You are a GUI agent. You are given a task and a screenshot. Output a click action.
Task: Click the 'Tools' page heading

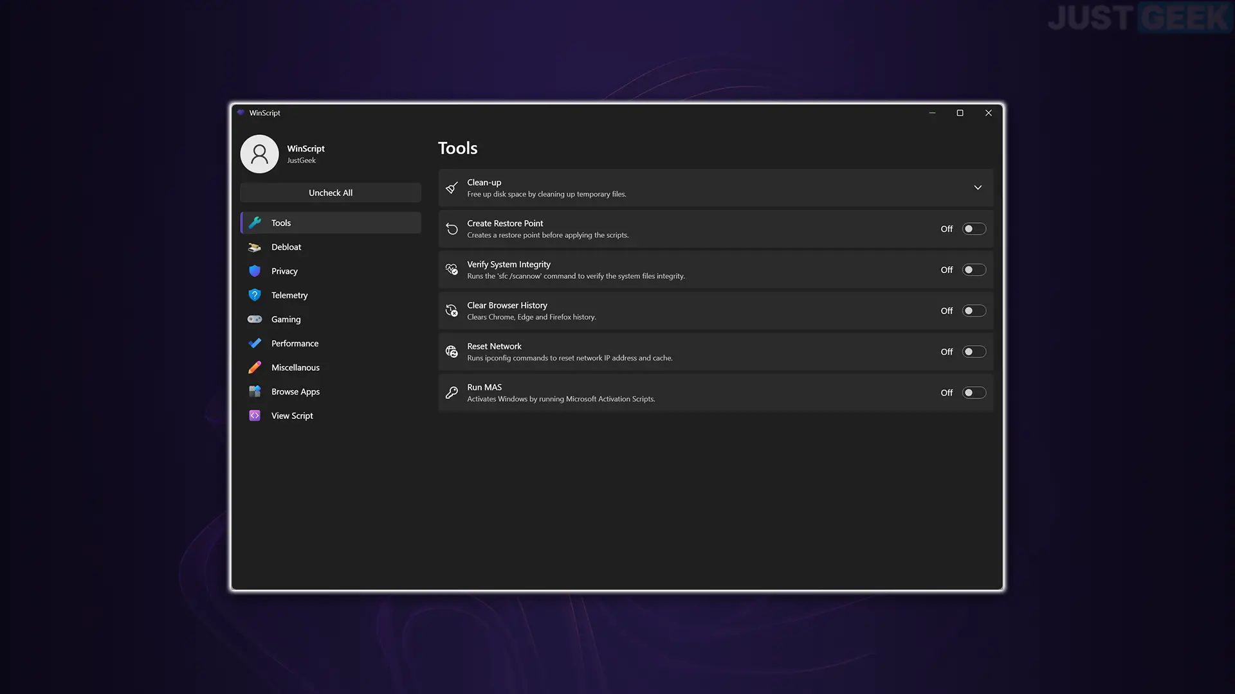click(458, 148)
